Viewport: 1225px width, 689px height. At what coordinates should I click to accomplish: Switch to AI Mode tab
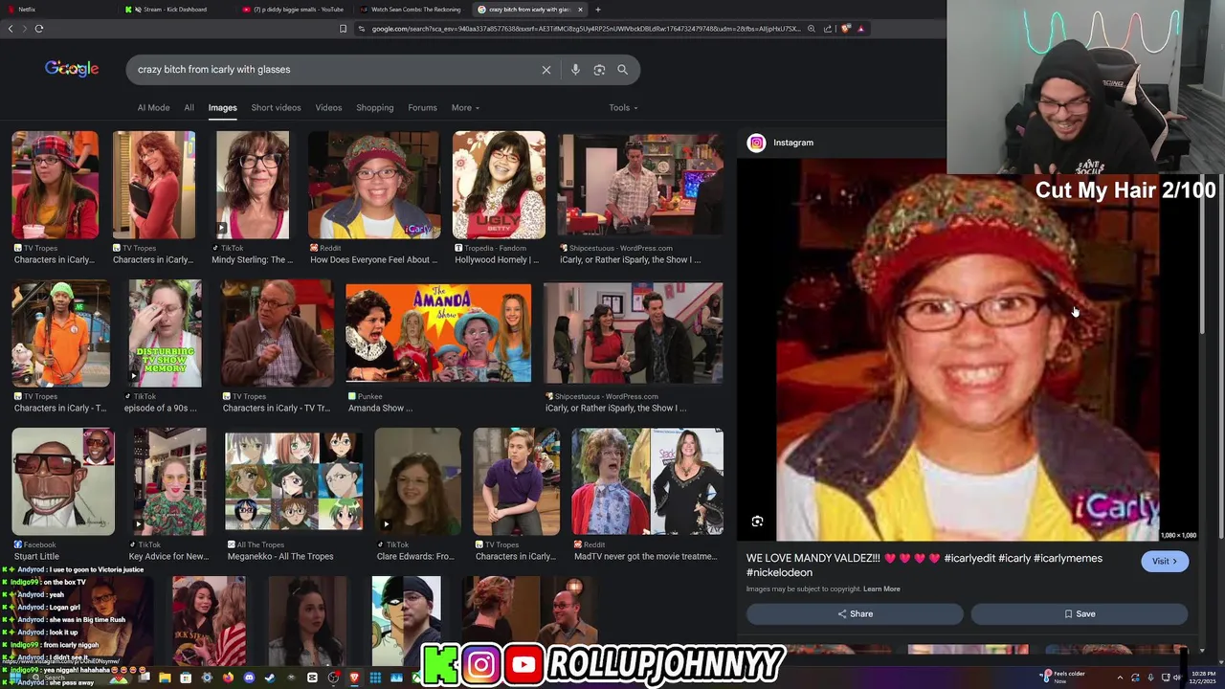click(x=153, y=108)
